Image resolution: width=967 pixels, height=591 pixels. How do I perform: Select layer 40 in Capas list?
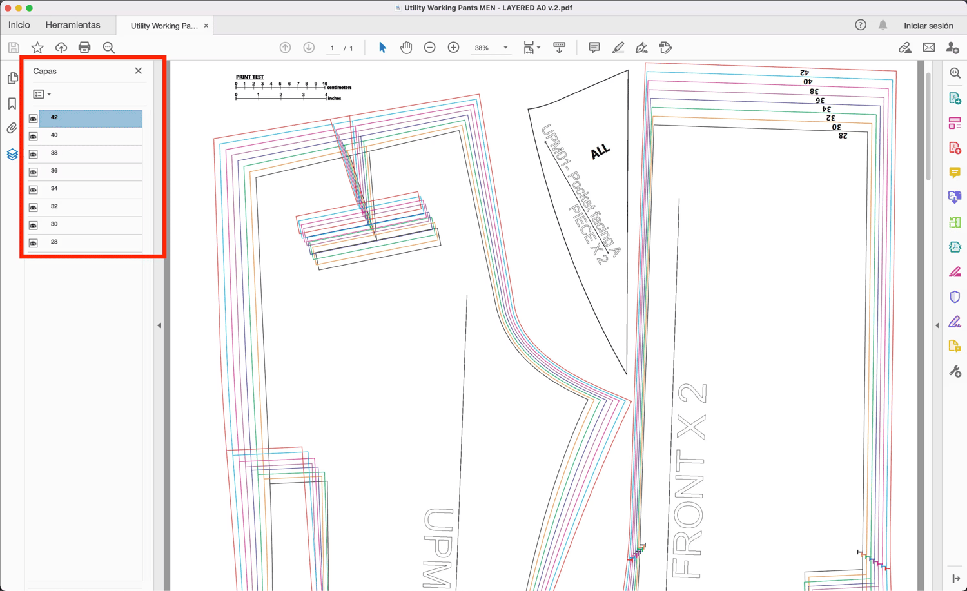point(91,136)
